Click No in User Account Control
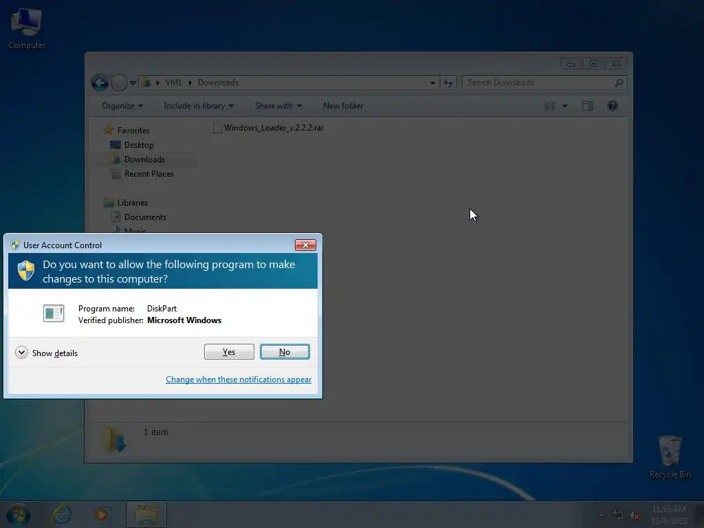 pyautogui.click(x=285, y=352)
